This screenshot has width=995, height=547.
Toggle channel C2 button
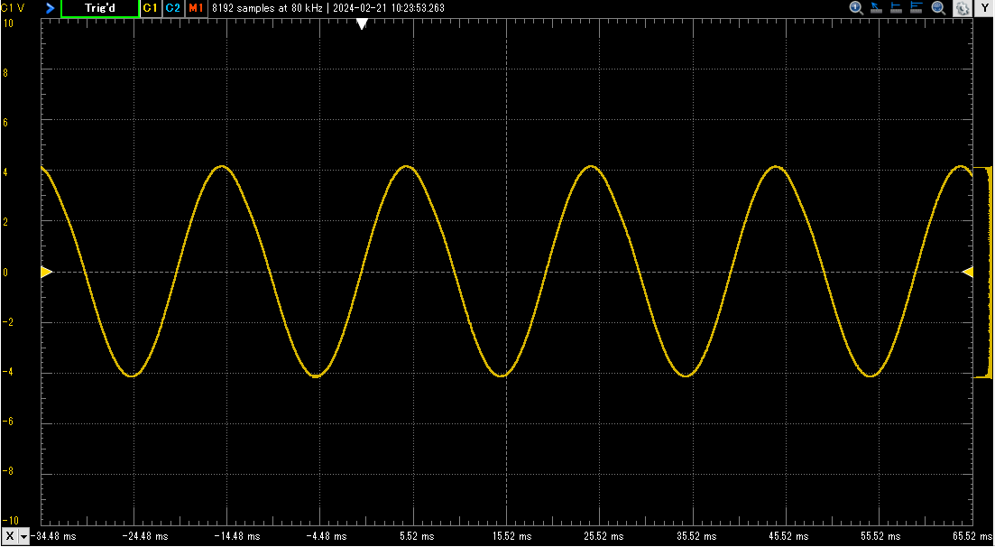coord(172,8)
